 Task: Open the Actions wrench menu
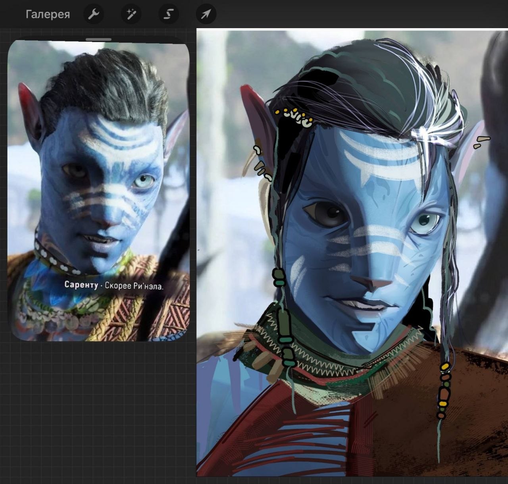pyautogui.click(x=93, y=15)
